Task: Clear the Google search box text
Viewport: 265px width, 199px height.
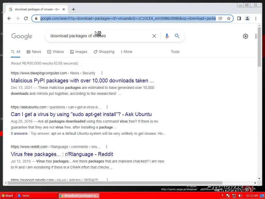Action: click(x=154, y=36)
